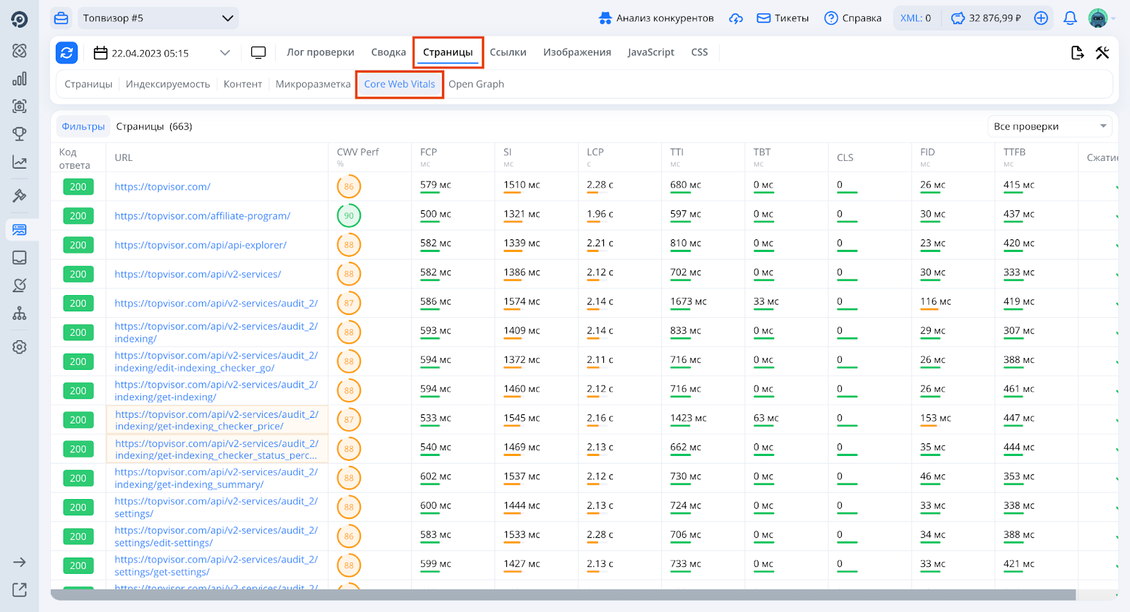This screenshot has height=612, width=1130.
Task: Expand sidebar with the arrow icon
Action: coord(20,563)
